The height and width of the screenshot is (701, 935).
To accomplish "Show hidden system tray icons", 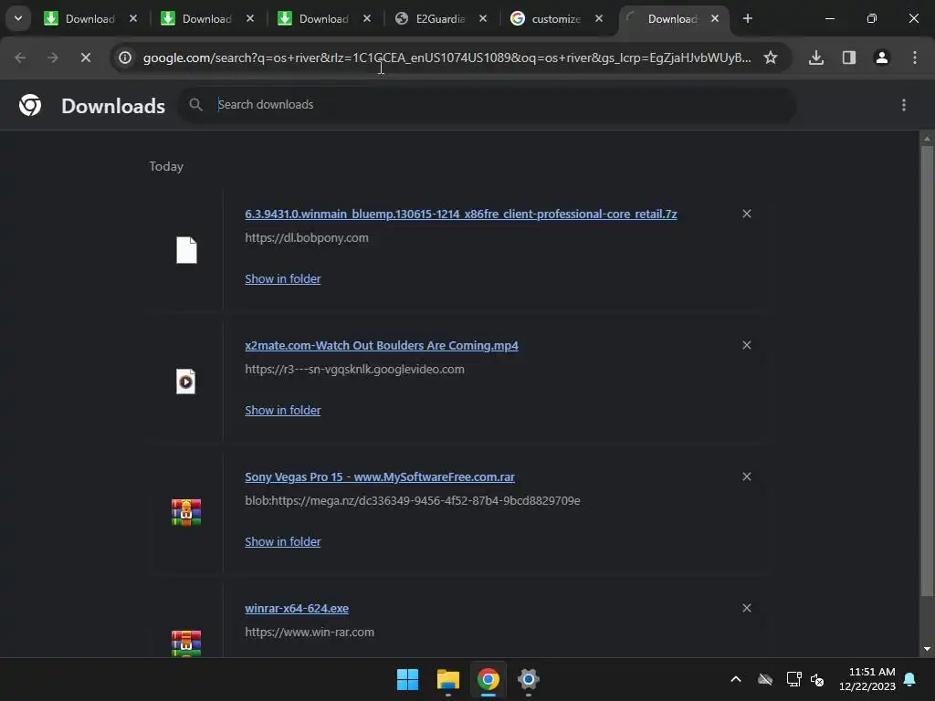I will tap(736, 679).
